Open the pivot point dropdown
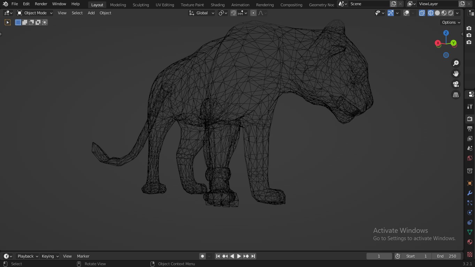Viewport: 475px width, 267px height. (223, 13)
